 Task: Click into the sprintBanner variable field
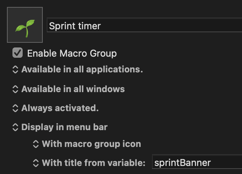[x=197, y=163]
